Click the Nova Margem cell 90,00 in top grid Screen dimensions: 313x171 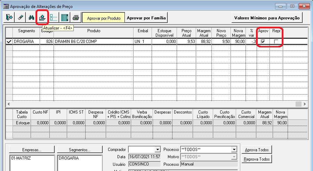point(238,42)
